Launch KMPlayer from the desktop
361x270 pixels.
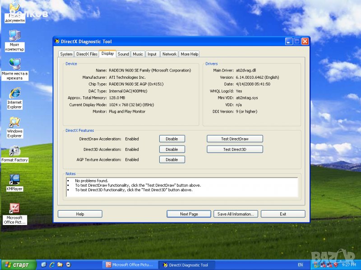point(14,180)
